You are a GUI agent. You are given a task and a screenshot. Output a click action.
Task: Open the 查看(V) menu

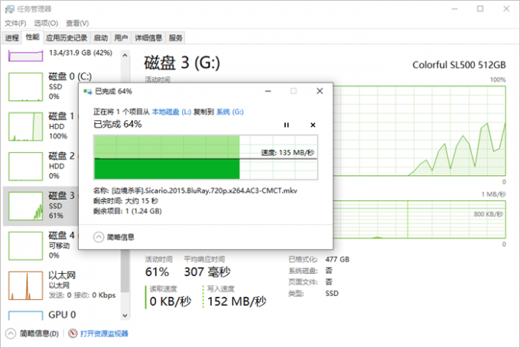(77, 23)
